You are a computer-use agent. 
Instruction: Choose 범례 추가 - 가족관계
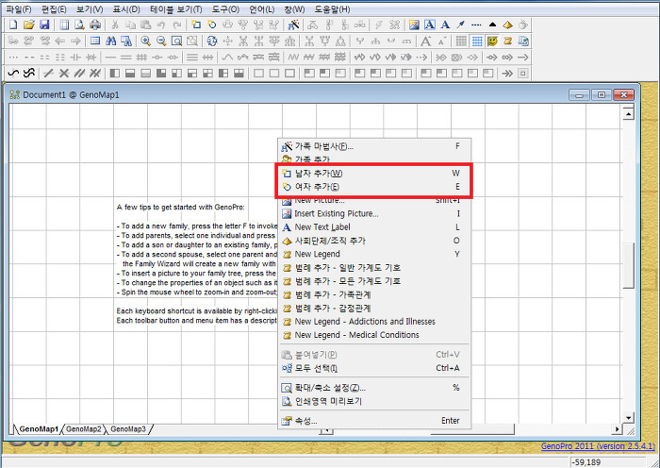click(374, 294)
